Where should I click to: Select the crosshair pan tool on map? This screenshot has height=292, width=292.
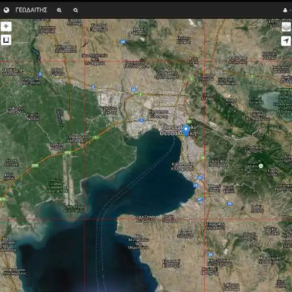[x=6, y=26]
